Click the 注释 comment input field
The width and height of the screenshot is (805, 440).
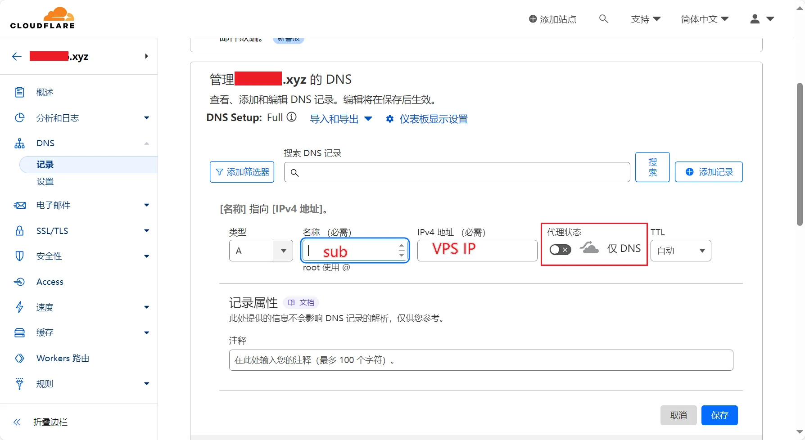coord(481,360)
